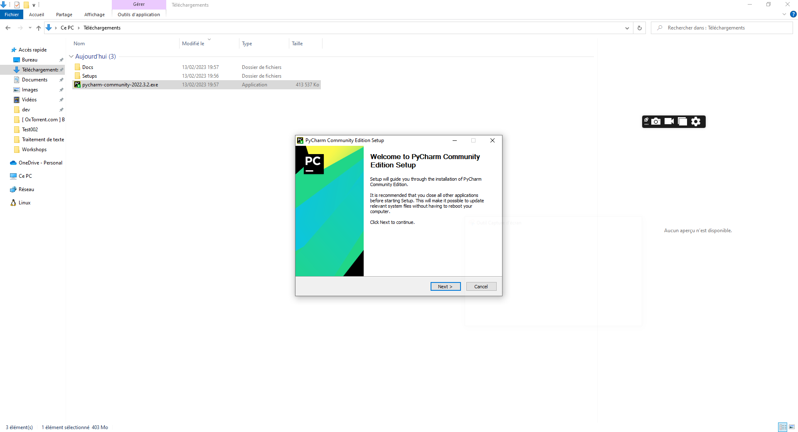The width and height of the screenshot is (798, 432).
Task: Click the pin icon next to Documents
Action: coord(61,80)
